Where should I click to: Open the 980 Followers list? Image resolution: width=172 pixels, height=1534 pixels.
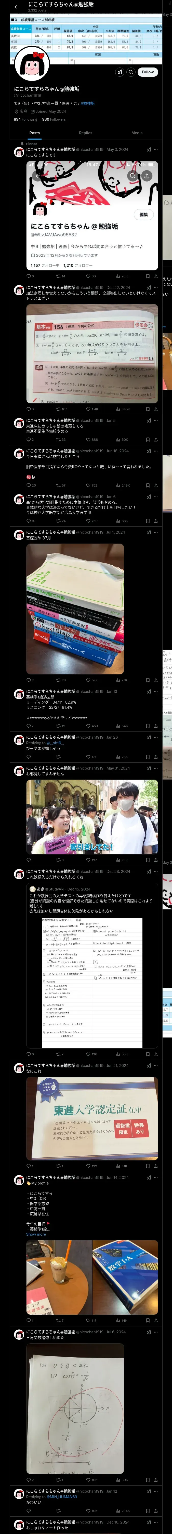[54, 119]
